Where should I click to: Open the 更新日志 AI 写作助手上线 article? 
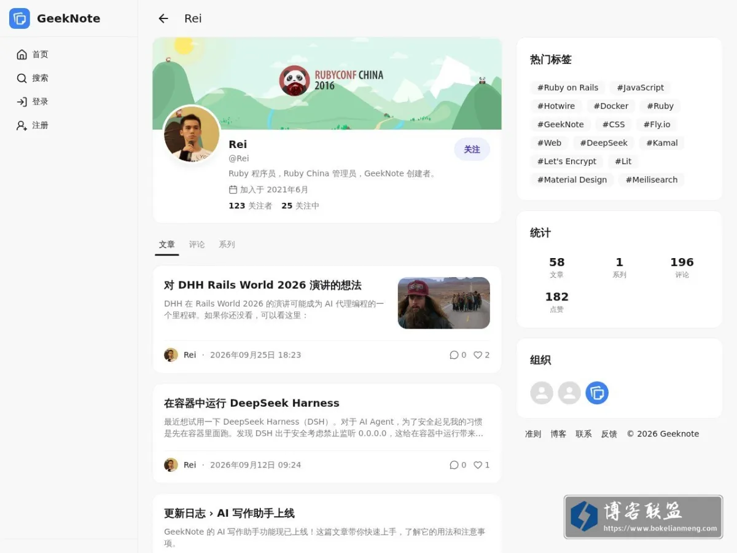tap(229, 513)
